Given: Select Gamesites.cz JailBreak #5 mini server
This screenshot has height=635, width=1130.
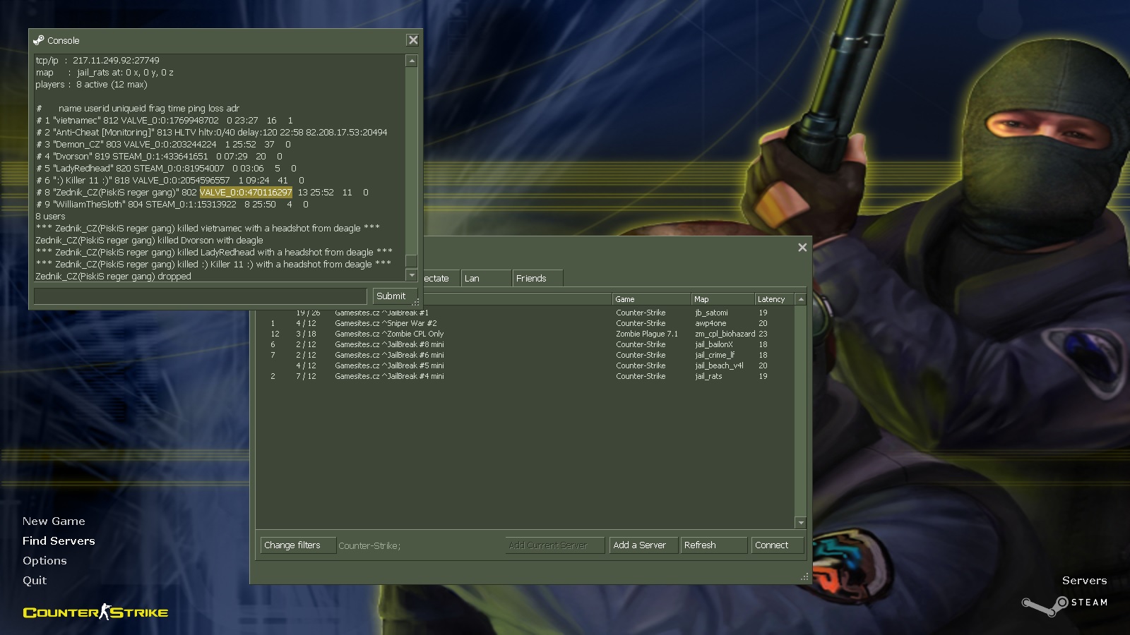Looking at the screenshot, I should [x=526, y=365].
